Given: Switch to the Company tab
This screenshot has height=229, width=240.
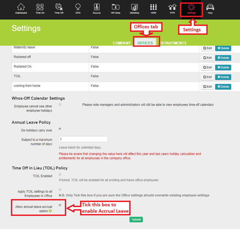Looking at the screenshot, I should pos(122,43).
